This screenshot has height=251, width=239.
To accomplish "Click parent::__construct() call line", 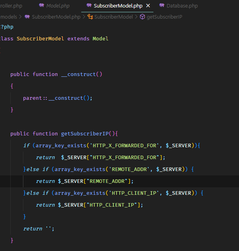I will 57,98.
